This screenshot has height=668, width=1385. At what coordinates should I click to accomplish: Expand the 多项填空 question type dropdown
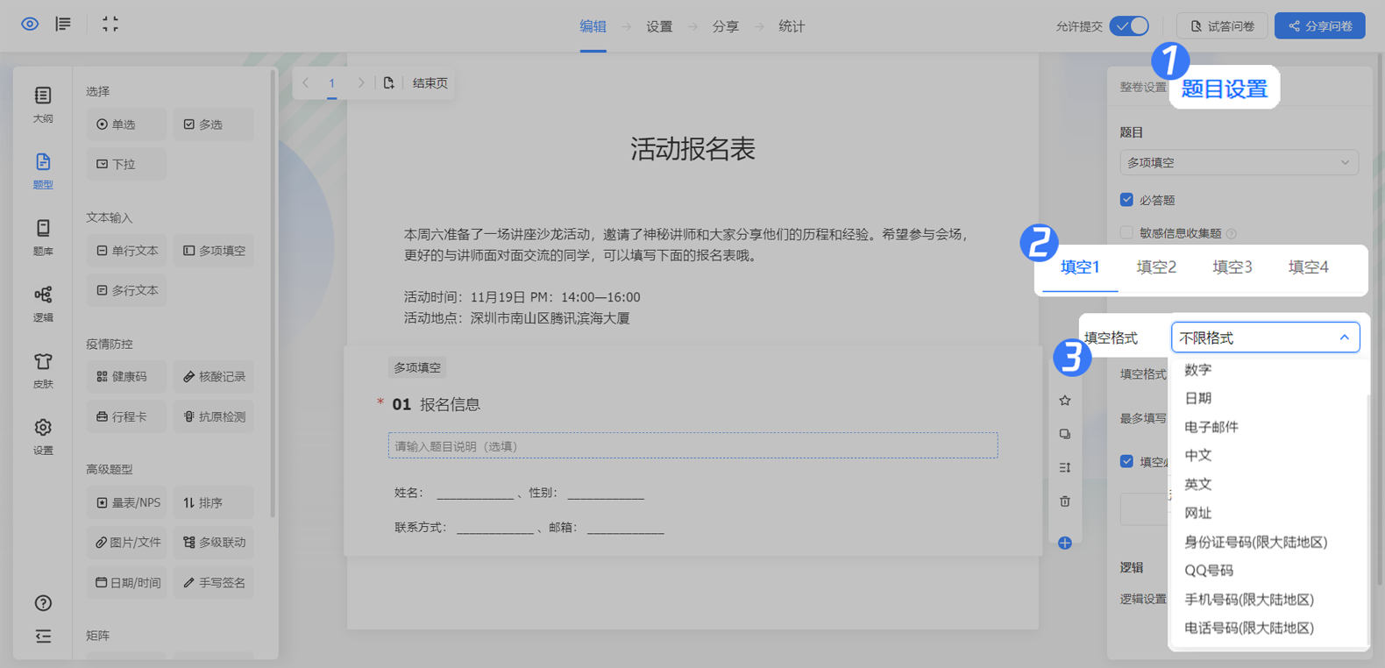tap(1239, 162)
